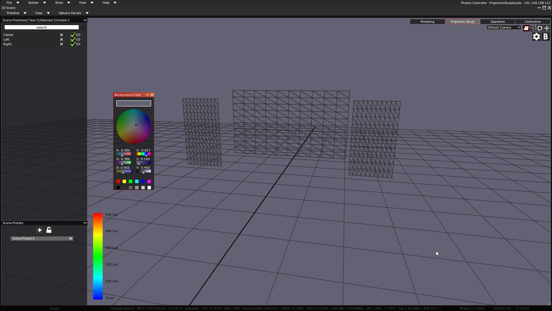Toggle the Center primitive selection checkbox
This screenshot has height=311, width=552.
[73, 35]
